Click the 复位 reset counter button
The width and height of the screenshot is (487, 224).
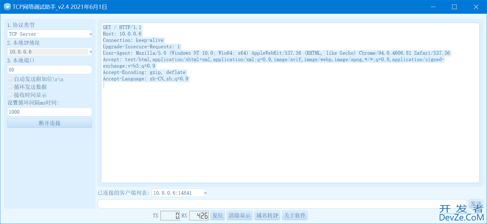pos(218,215)
